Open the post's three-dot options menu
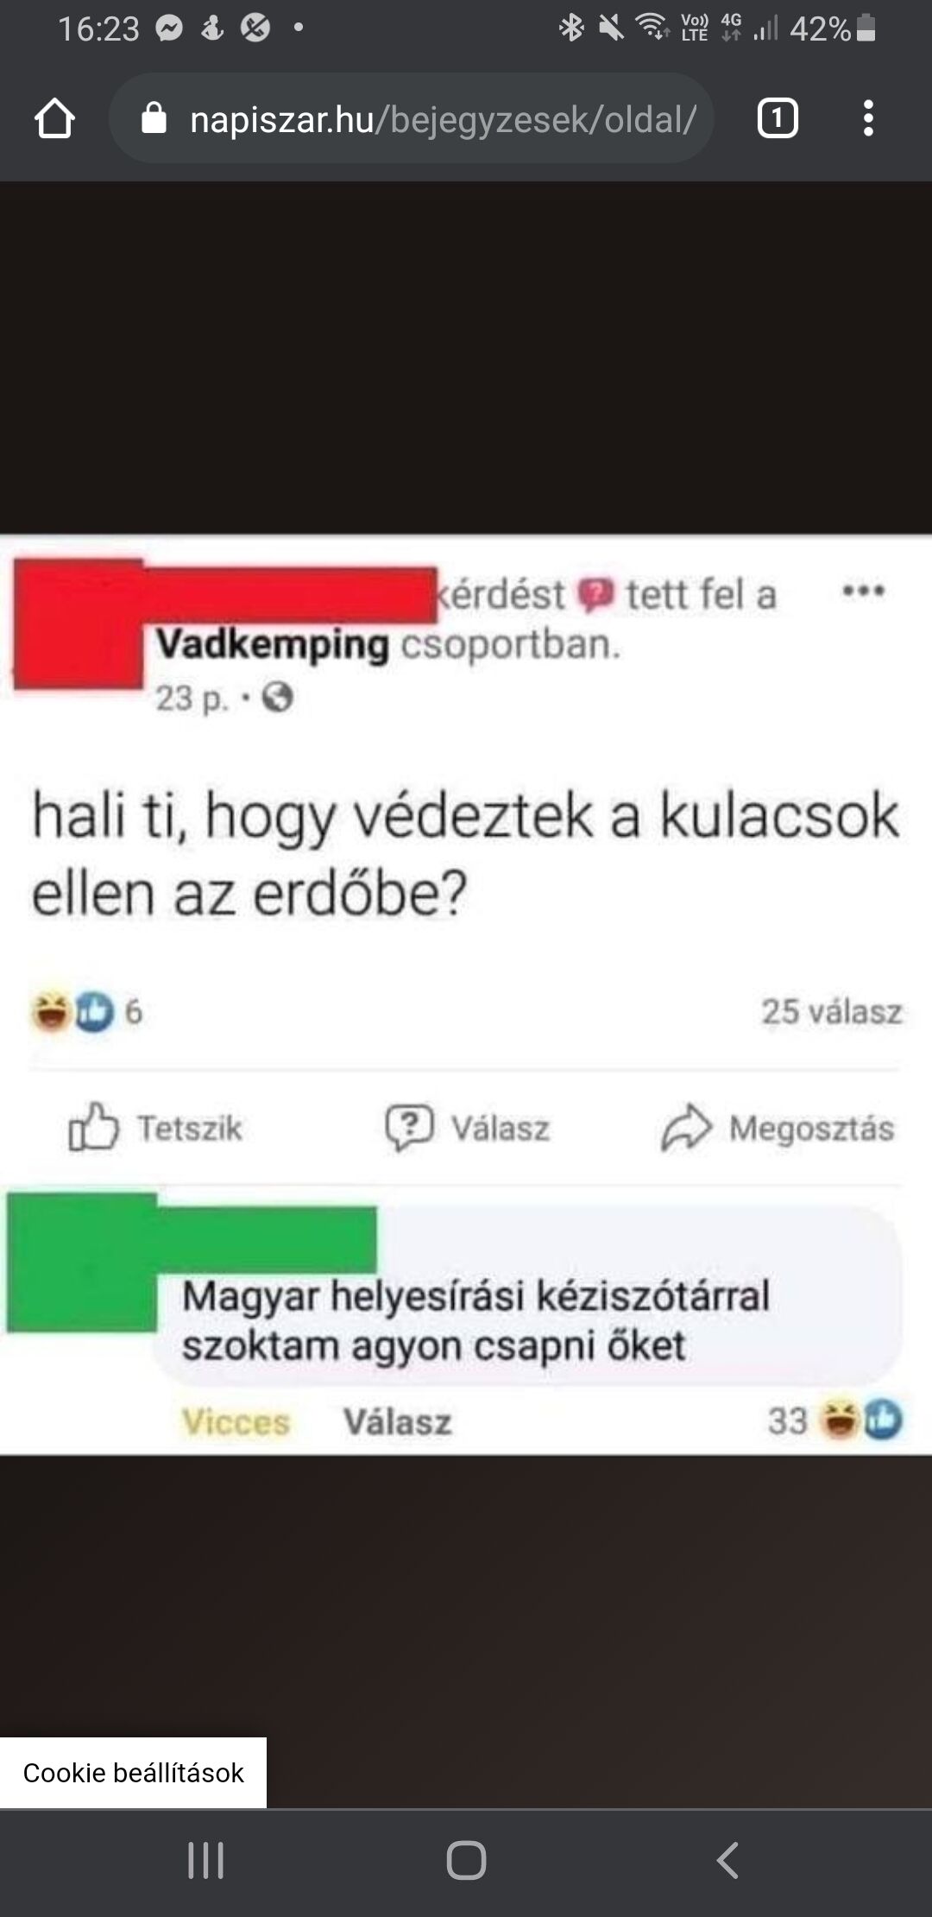Image resolution: width=932 pixels, height=1917 pixels. point(864,592)
